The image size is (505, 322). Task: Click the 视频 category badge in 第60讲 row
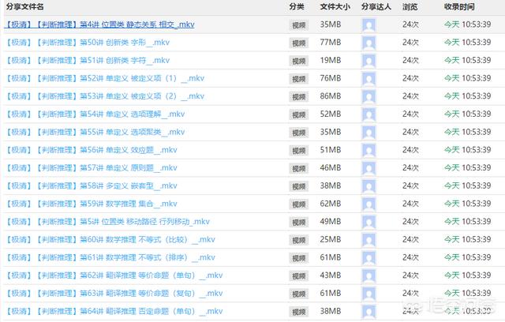[298, 240]
